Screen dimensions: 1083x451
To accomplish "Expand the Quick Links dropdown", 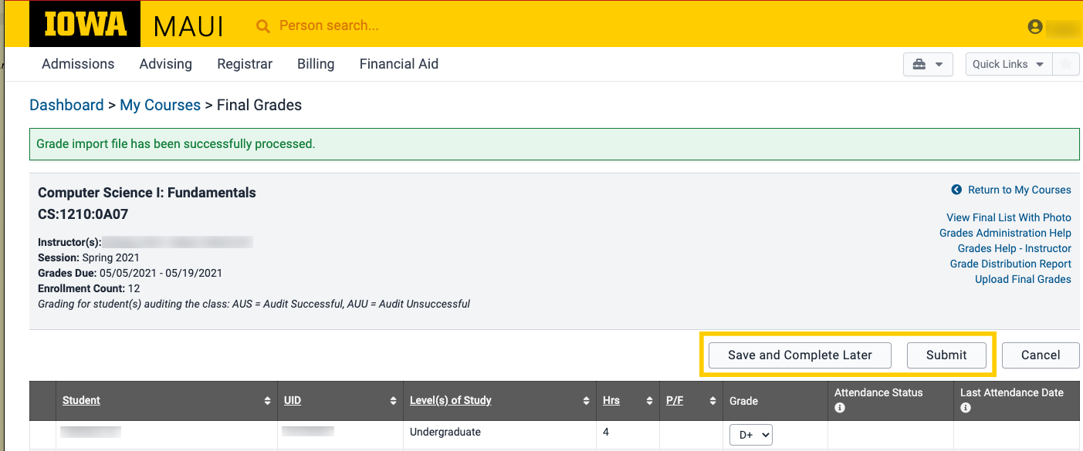I will tap(1008, 64).
